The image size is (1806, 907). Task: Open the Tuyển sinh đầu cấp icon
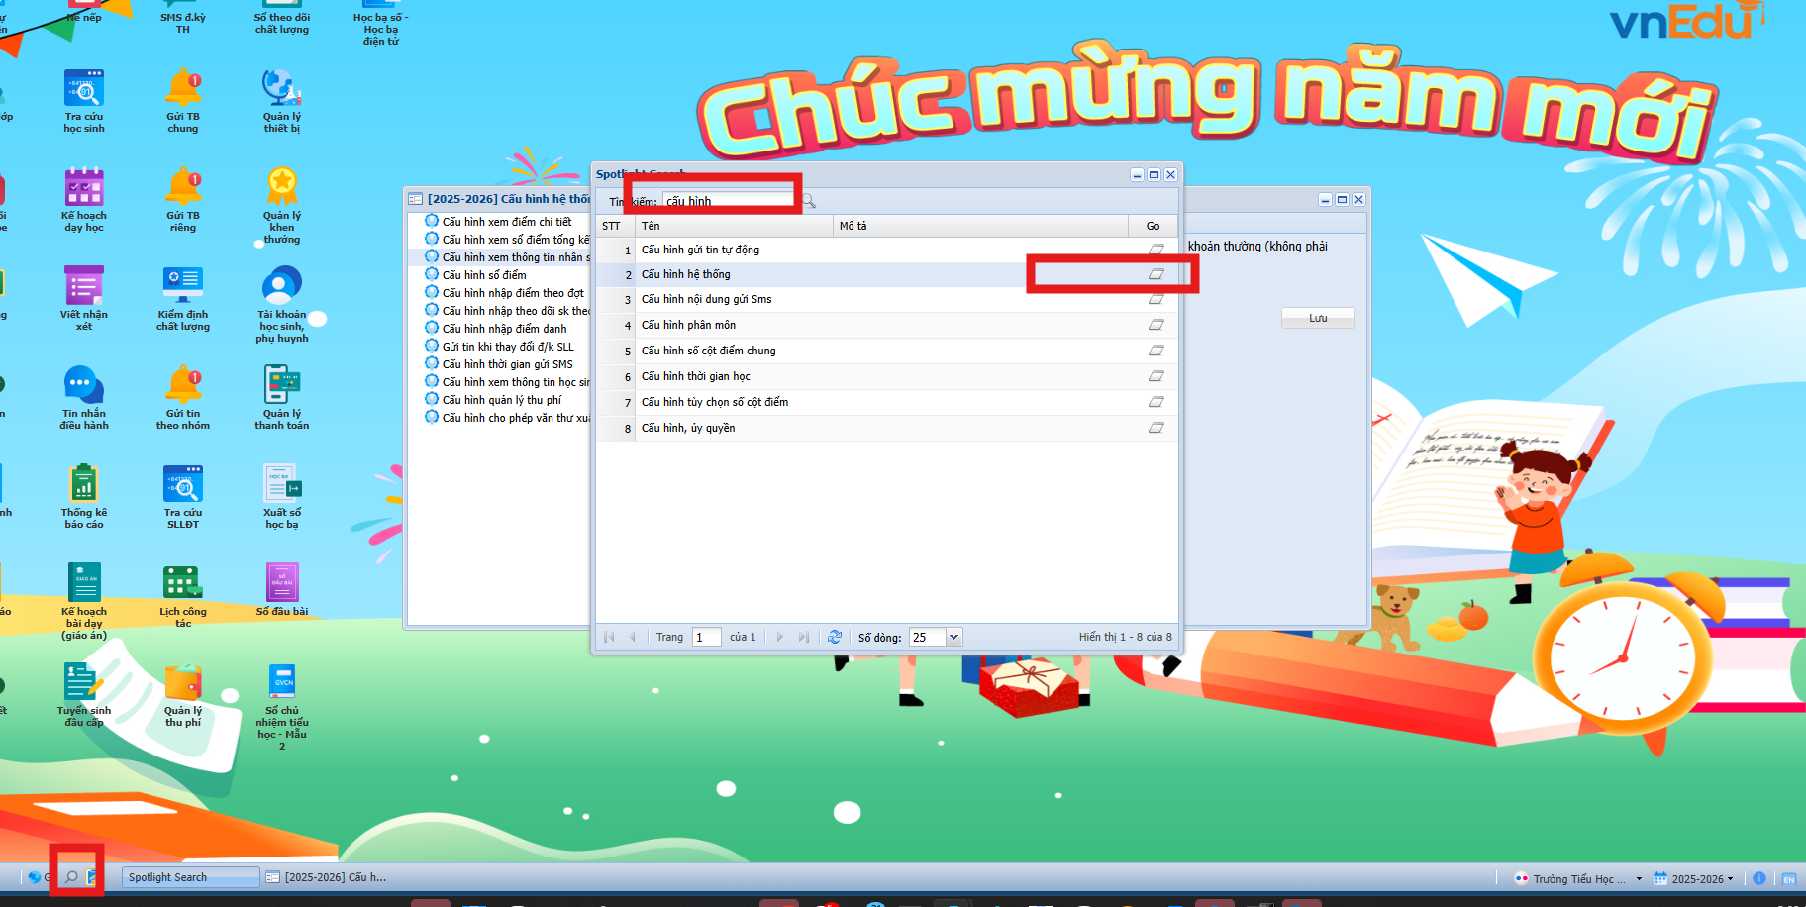pyautogui.click(x=84, y=695)
